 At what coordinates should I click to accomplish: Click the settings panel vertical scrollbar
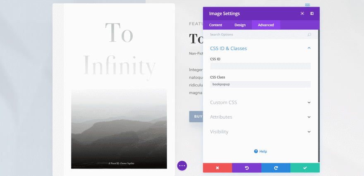[319, 96]
